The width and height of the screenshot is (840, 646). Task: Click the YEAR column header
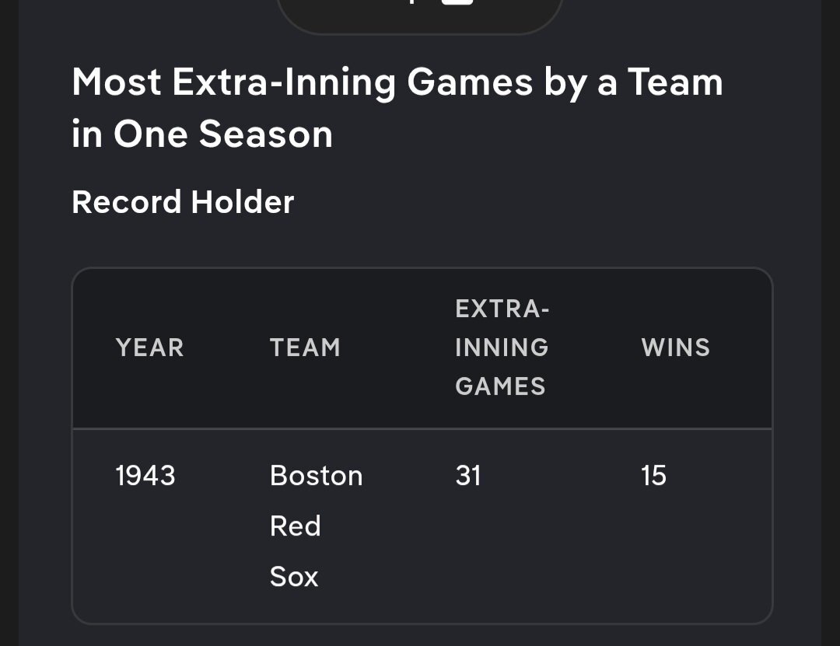(x=149, y=347)
